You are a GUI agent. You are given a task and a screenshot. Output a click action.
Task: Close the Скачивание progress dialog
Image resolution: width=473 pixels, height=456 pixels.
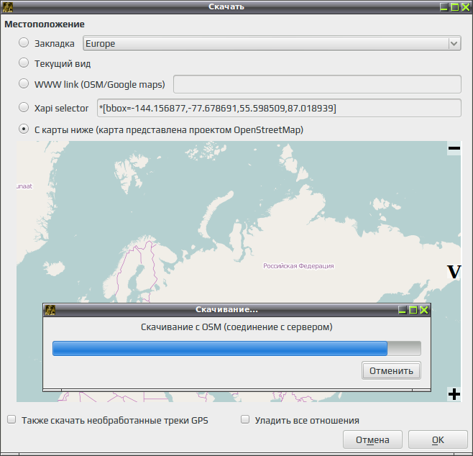pos(424,310)
